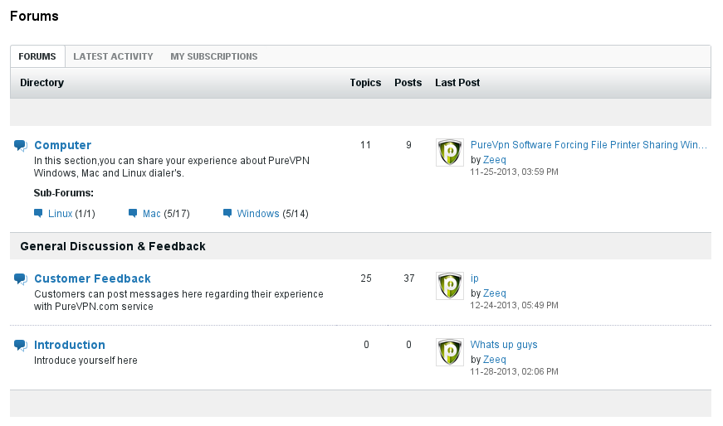Open Zeeq's profile under the ip post

click(494, 293)
